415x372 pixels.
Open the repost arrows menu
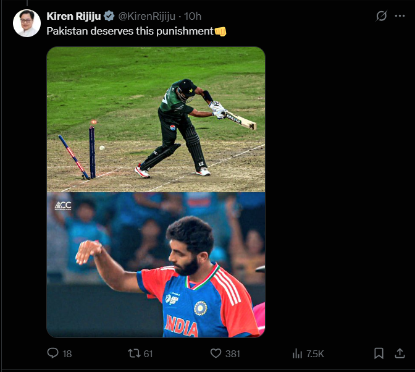133,353
